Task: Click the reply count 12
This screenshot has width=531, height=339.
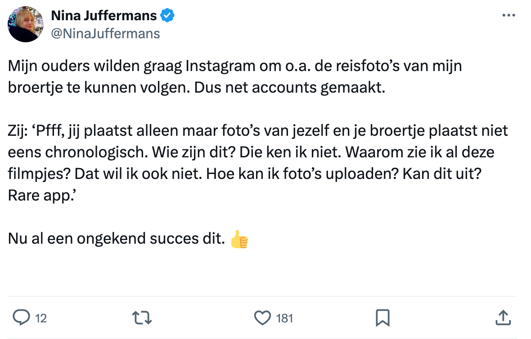Action: click(x=40, y=318)
